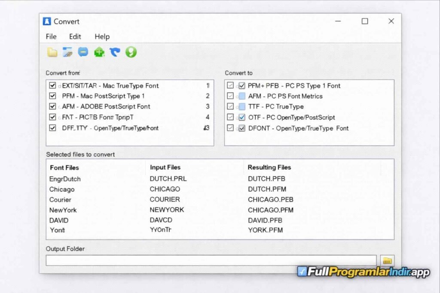
Task: Open the File menu
Action: tap(51, 36)
